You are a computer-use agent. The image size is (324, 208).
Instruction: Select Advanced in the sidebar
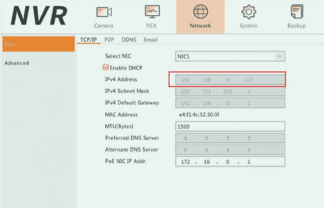tap(17, 63)
